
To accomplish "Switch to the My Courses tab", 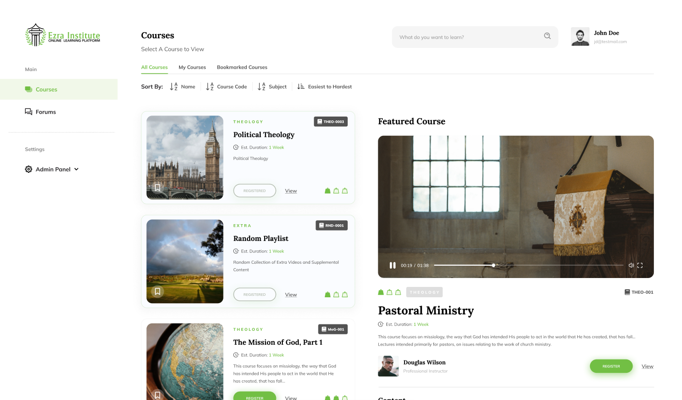I will [192, 67].
